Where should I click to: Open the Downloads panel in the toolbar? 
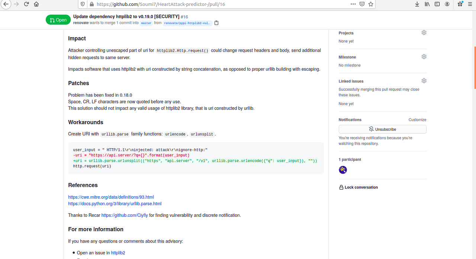(417, 4)
